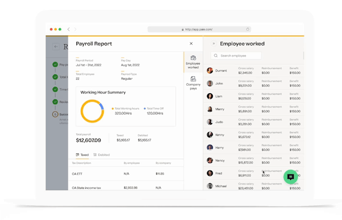Click the third green checkmark step icon

(55, 89)
